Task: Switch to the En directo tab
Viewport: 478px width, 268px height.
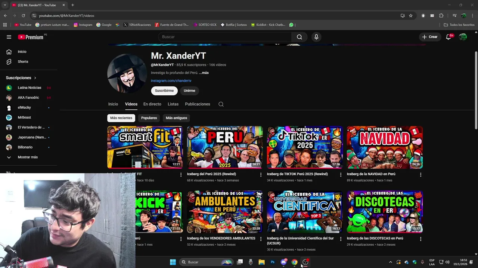Action: (152, 104)
